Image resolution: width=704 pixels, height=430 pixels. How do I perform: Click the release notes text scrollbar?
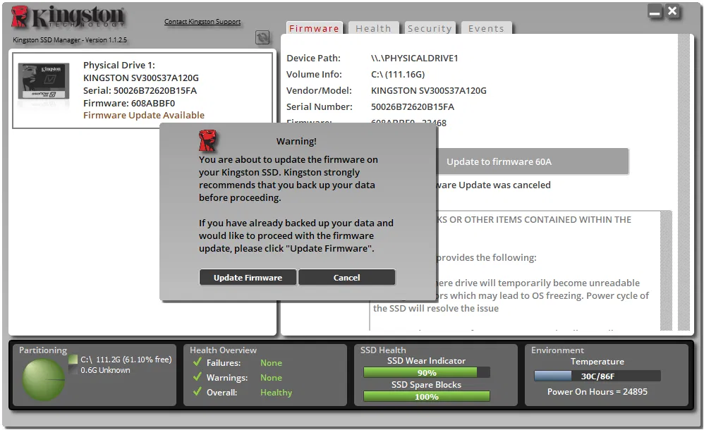[x=667, y=271]
